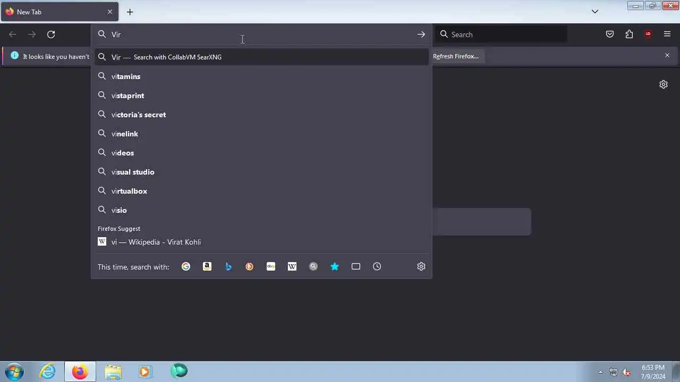Focus the toolbar Search box
This screenshot has width=680, height=382.
(x=501, y=34)
